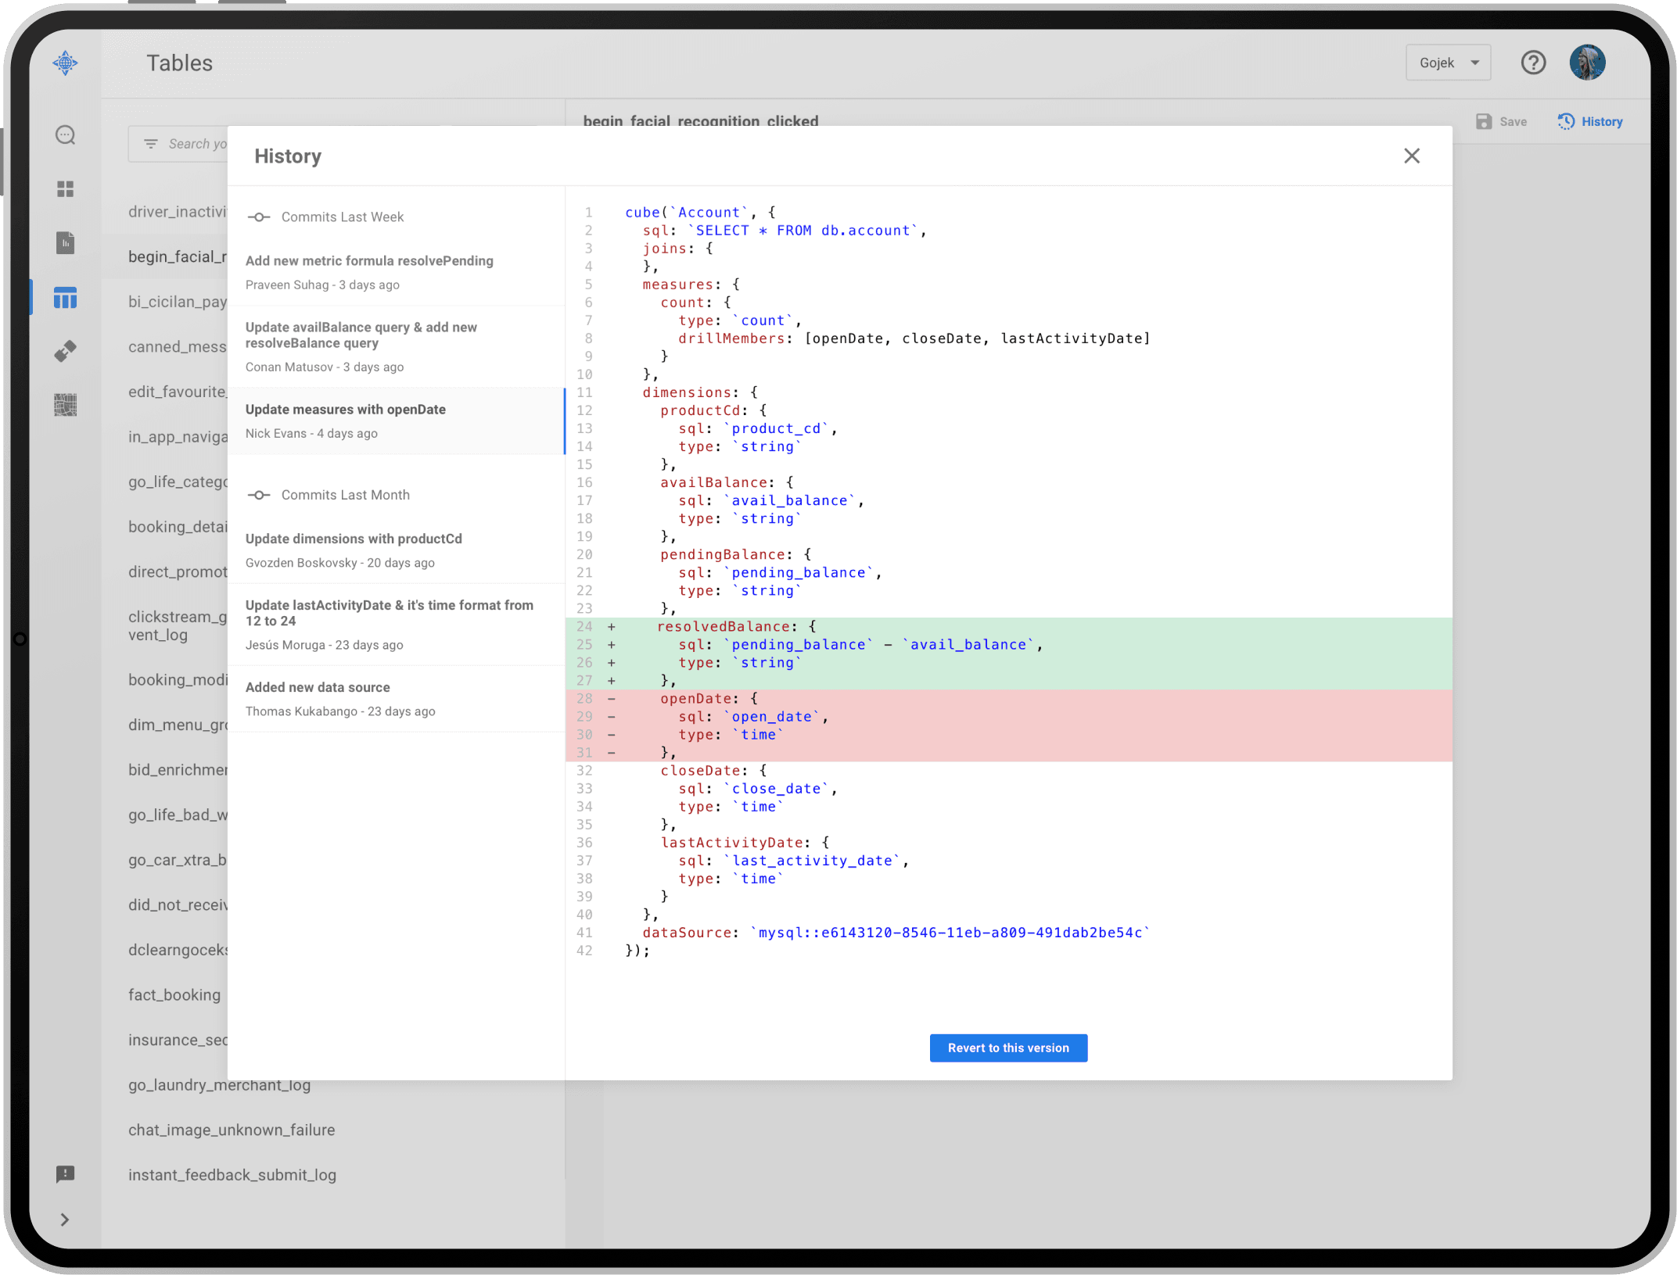
Task: Open the search icon in left sidebar
Action: click(x=65, y=135)
